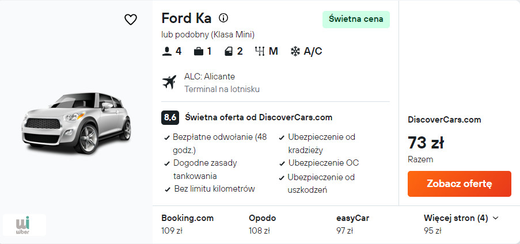Open the info icon next to Ford Ka
The height and width of the screenshot is (244, 520).
pyautogui.click(x=223, y=18)
